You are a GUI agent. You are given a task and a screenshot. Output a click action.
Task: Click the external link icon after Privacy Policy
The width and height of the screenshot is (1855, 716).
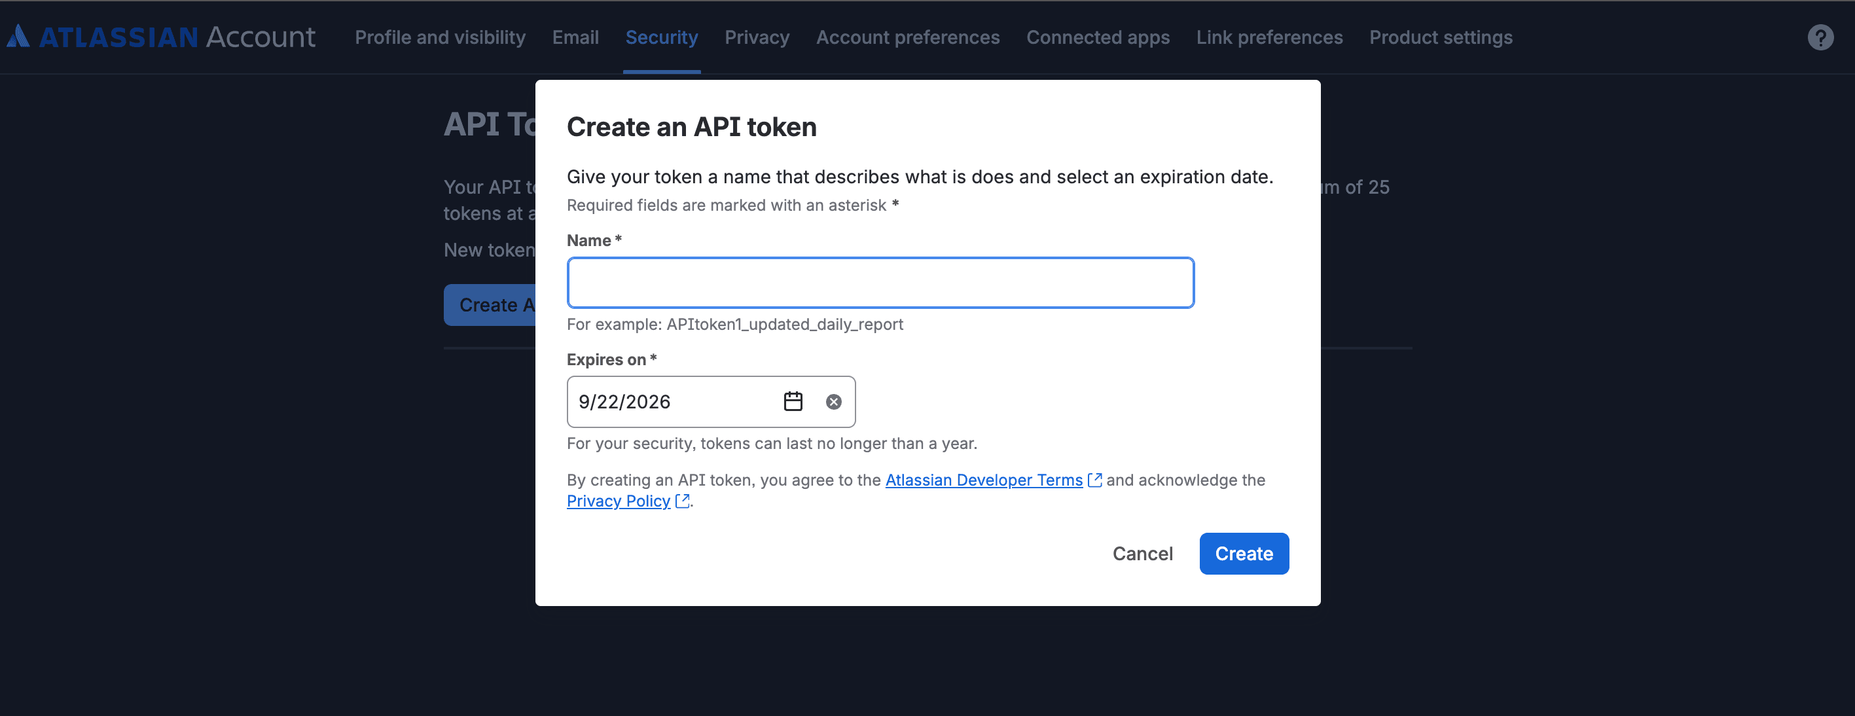pos(682,501)
